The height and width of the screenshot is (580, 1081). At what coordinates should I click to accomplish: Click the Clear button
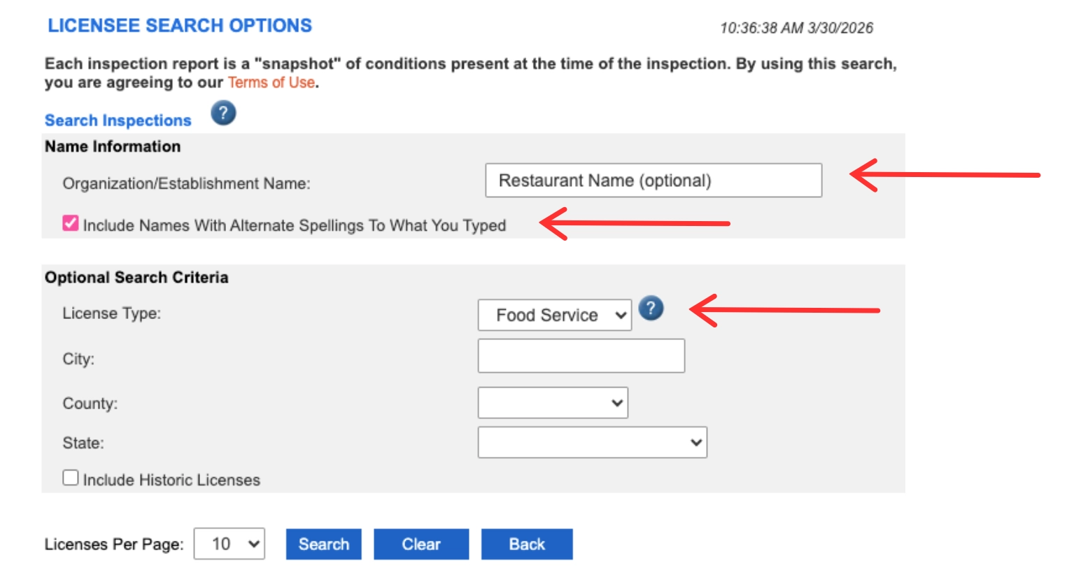[421, 544]
